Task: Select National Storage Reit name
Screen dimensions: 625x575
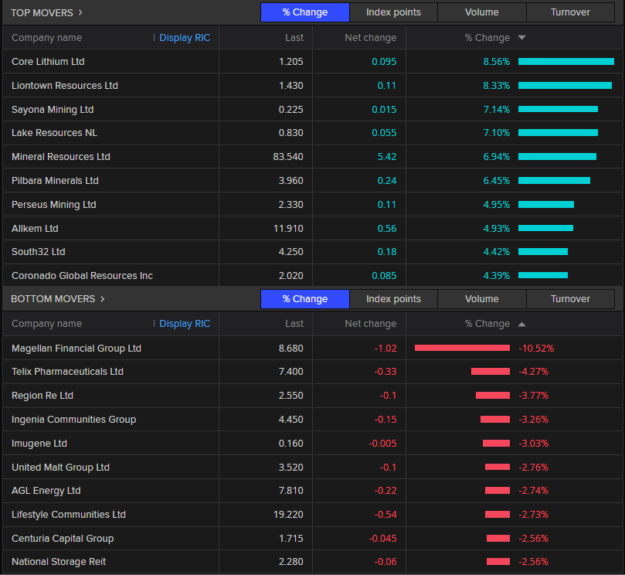Action: coord(59,561)
